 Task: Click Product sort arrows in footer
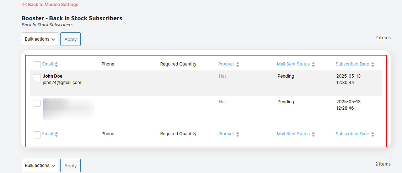[238, 134]
